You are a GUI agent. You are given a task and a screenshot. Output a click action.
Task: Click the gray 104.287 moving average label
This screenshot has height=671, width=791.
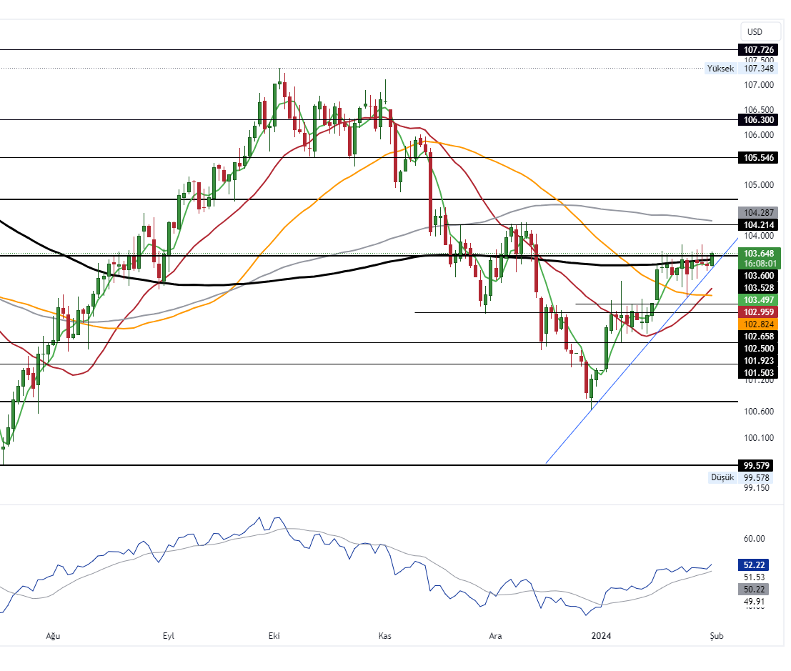pyautogui.click(x=759, y=213)
